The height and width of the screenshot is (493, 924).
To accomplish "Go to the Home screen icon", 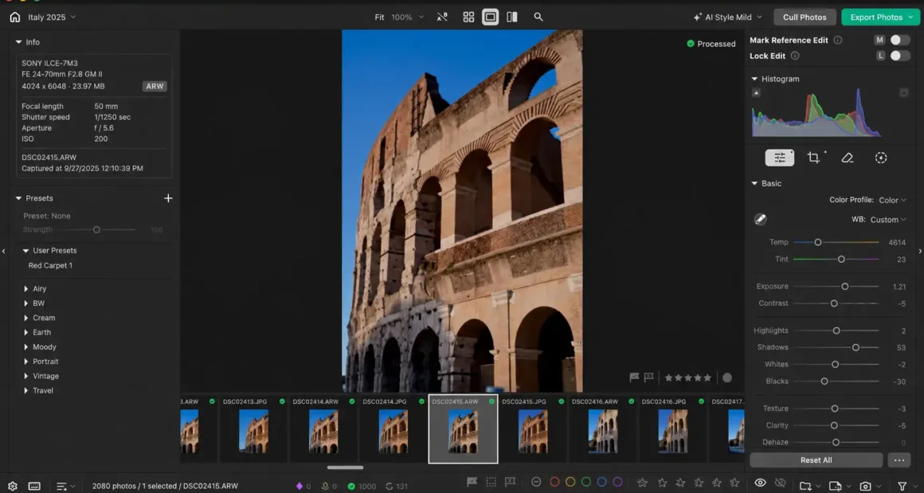I will [14, 17].
